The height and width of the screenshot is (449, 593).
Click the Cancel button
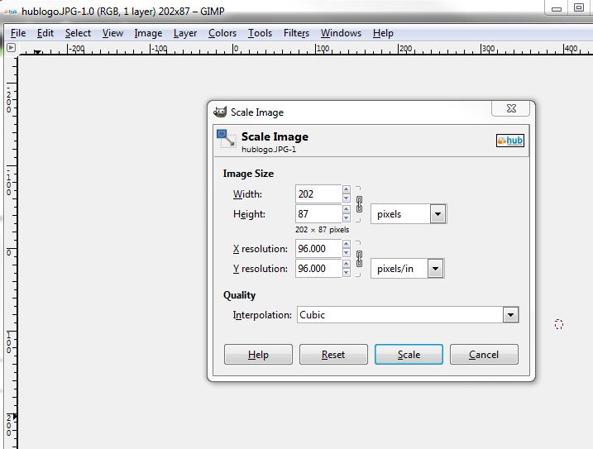[x=484, y=355]
